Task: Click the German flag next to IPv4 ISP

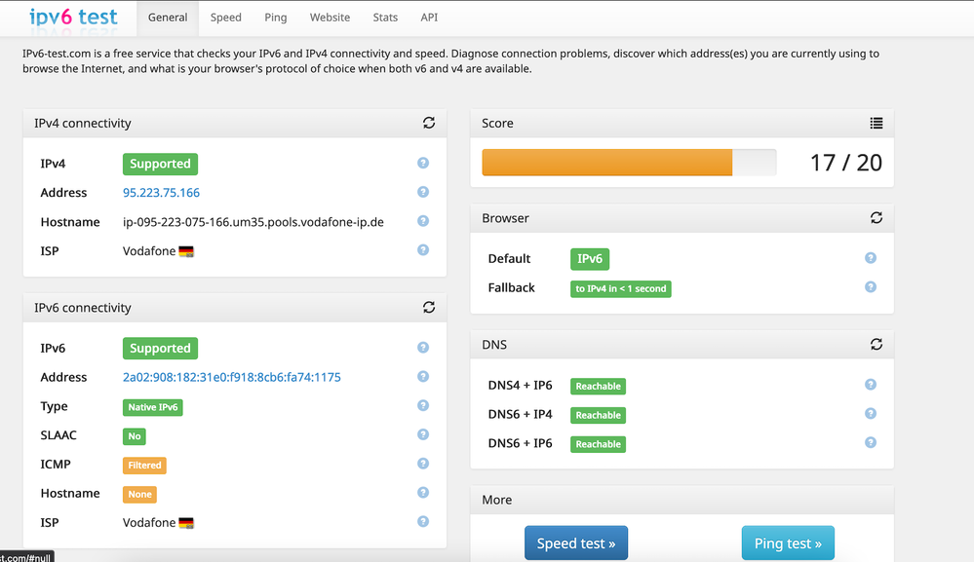Action: 186,251
